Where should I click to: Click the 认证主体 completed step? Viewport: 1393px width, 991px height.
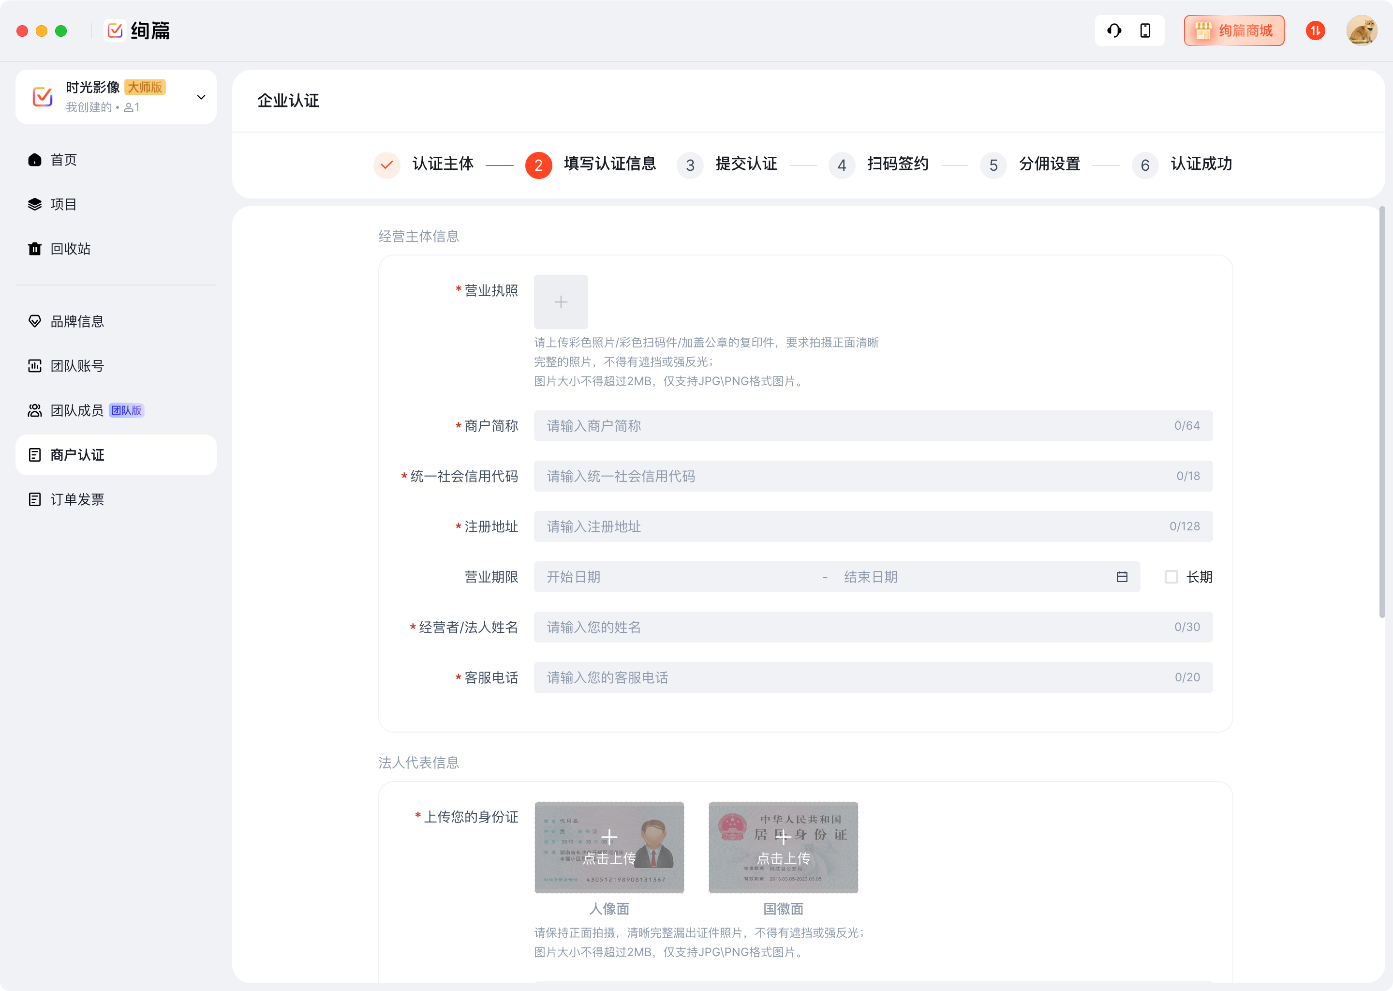pyautogui.click(x=443, y=164)
